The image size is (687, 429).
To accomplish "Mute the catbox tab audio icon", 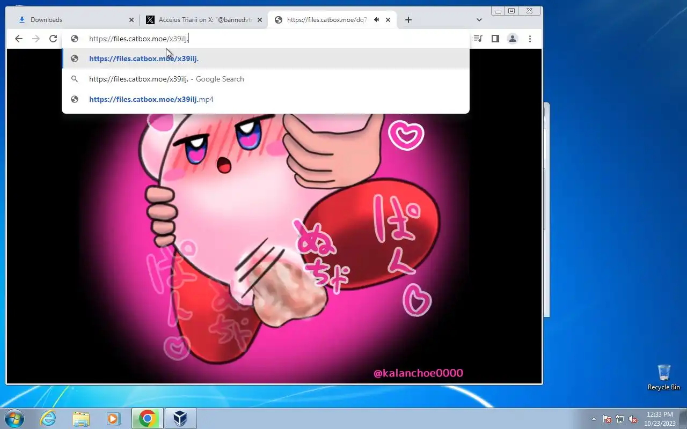I will coord(377,20).
